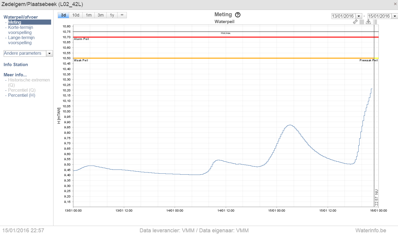Open the Info Station link
Screen dimensions: 398x235
click(16, 65)
